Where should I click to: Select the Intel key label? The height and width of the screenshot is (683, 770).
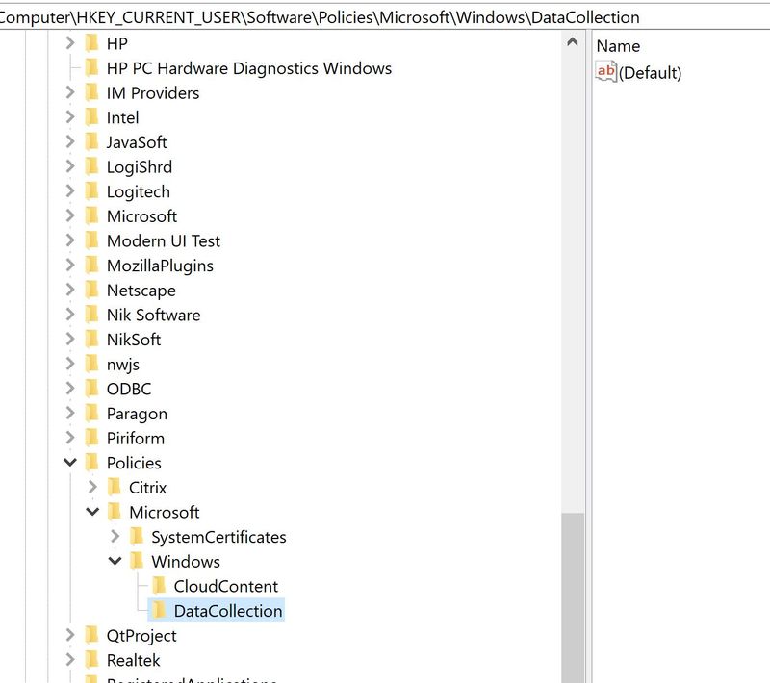point(122,117)
